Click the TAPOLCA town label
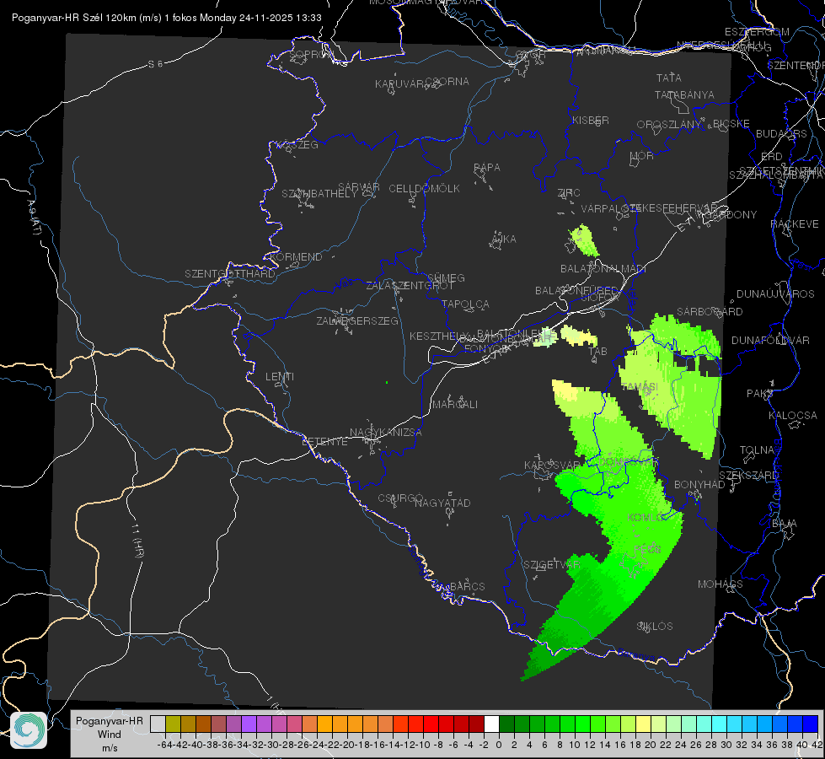The width and height of the screenshot is (825, 759). [466, 304]
